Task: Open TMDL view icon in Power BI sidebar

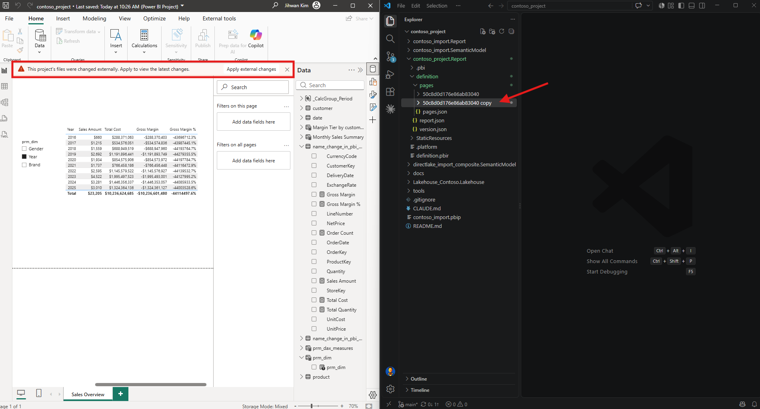Action: point(4,134)
